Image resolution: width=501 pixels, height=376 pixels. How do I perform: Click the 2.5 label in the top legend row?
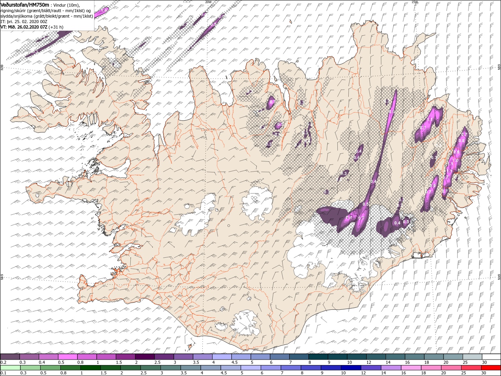157,362
